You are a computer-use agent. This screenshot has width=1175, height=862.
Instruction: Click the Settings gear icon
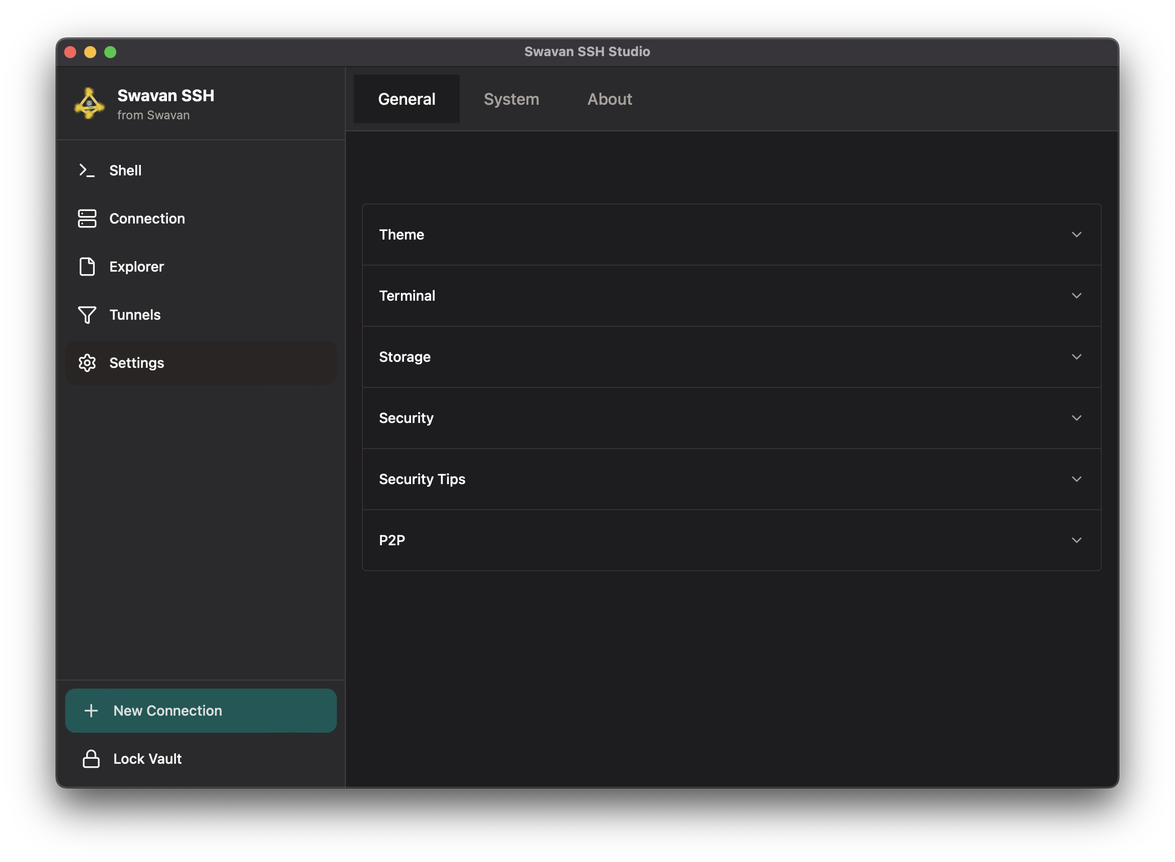87,363
